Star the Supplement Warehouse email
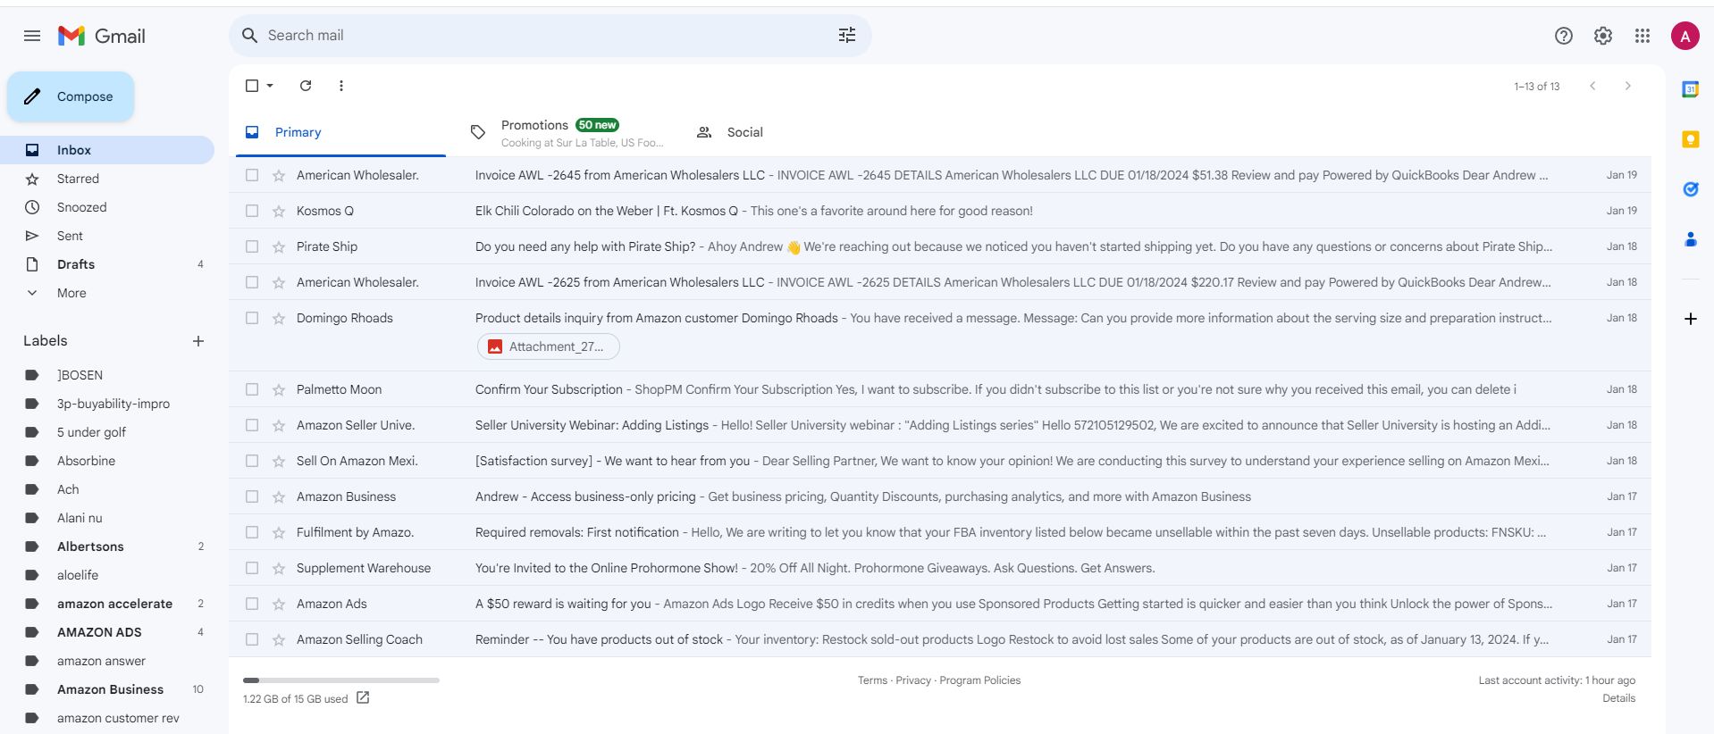The image size is (1714, 734). 279,568
